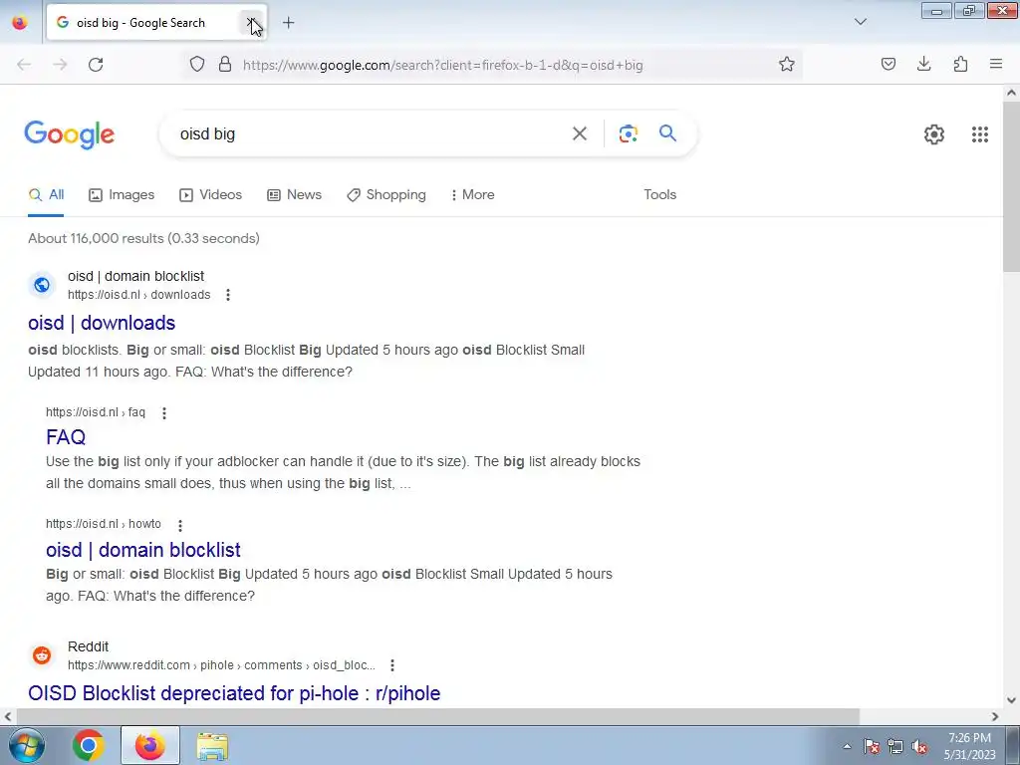Image resolution: width=1020 pixels, height=765 pixels.
Task: Click the address bar URL
Action: 442,65
